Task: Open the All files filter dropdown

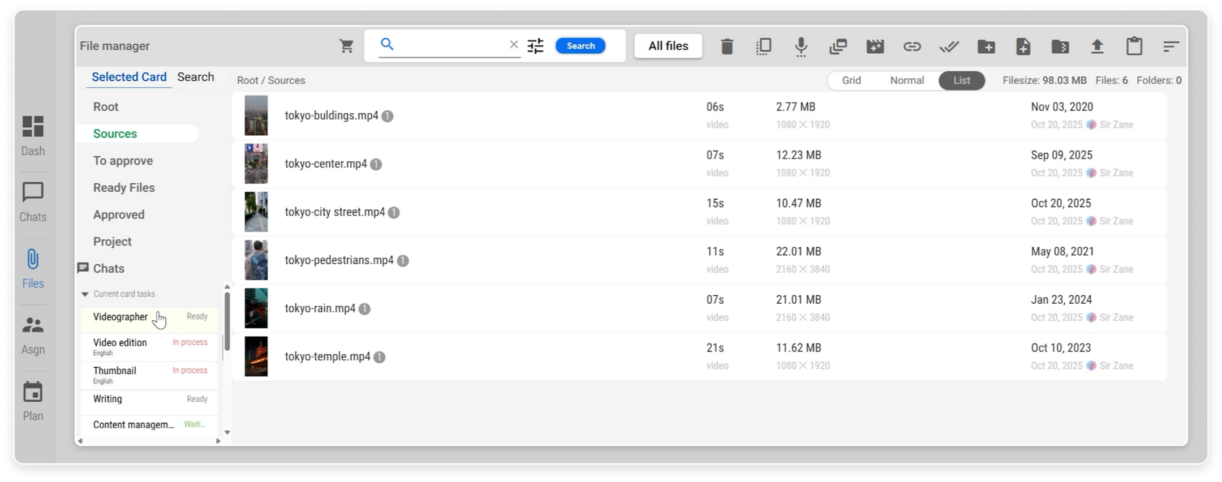Action: click(x=668, y=46)
